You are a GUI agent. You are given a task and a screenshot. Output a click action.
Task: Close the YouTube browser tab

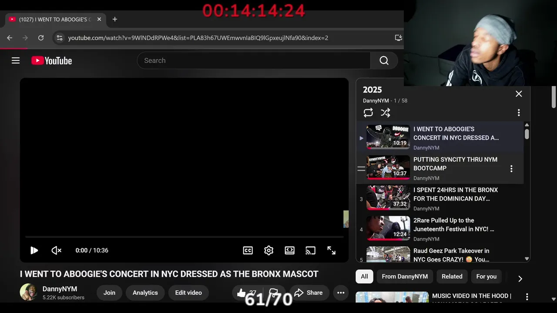(99, 19)
